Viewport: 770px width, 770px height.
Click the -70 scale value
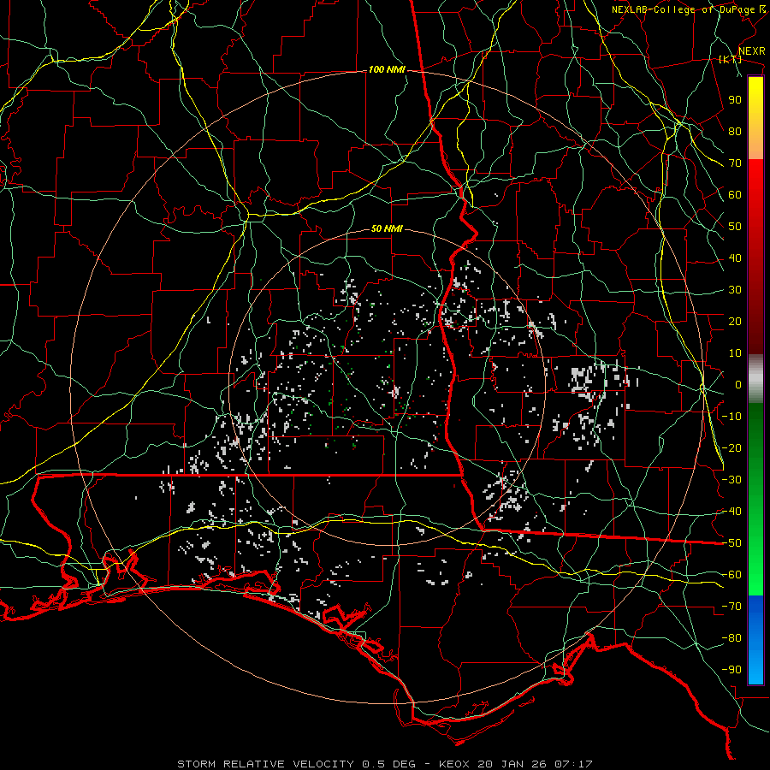[x=731, y=607]
